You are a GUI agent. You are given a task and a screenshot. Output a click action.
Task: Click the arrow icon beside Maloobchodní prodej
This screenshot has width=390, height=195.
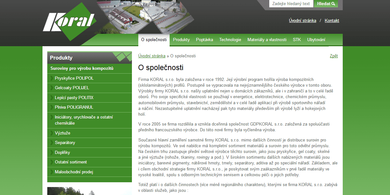point(51,172)
